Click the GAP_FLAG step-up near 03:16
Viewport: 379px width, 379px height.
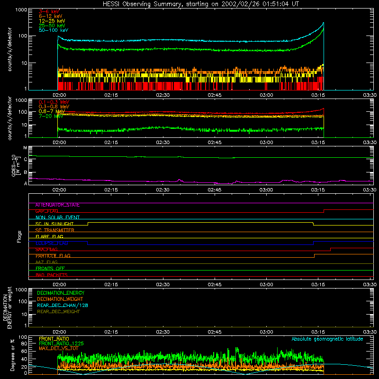tap(324, 211)
